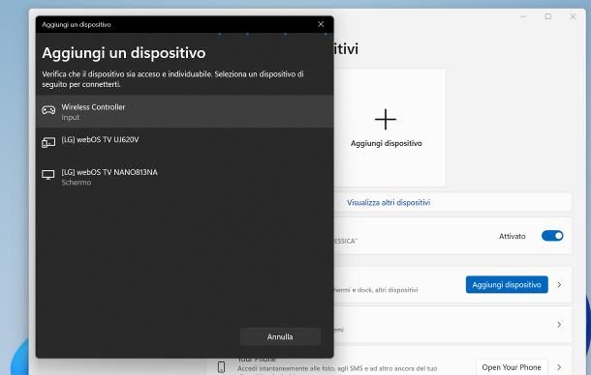This screenshot has height=375, width=591.
Task: Click the blue Aggiungi dispositivo button
Action: (x=507, y=285)
